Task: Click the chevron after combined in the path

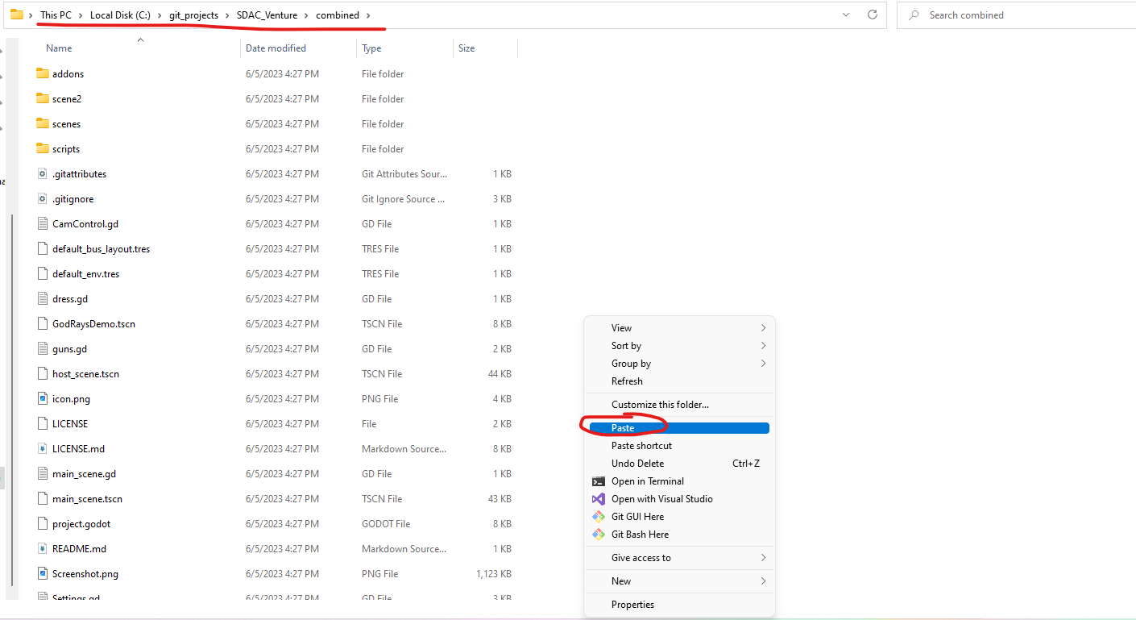Action: pyautogui.click(x=368, y=15)
